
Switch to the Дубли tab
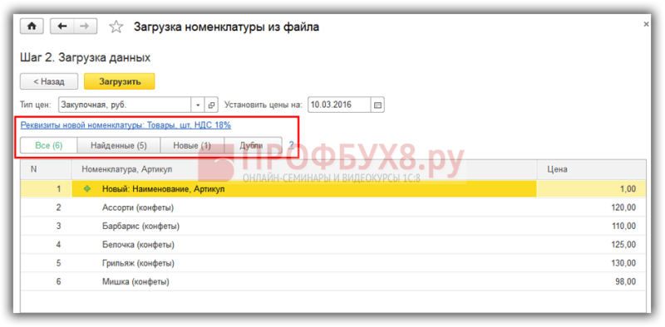click(x=252, y=145)
